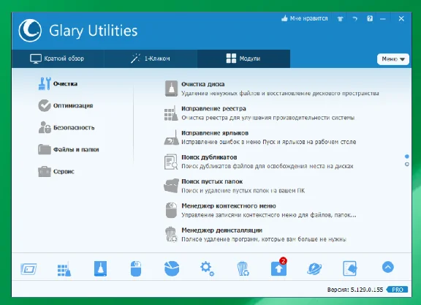
Task: Click the Glary Utilities title text
Action: tap(93, 31)
